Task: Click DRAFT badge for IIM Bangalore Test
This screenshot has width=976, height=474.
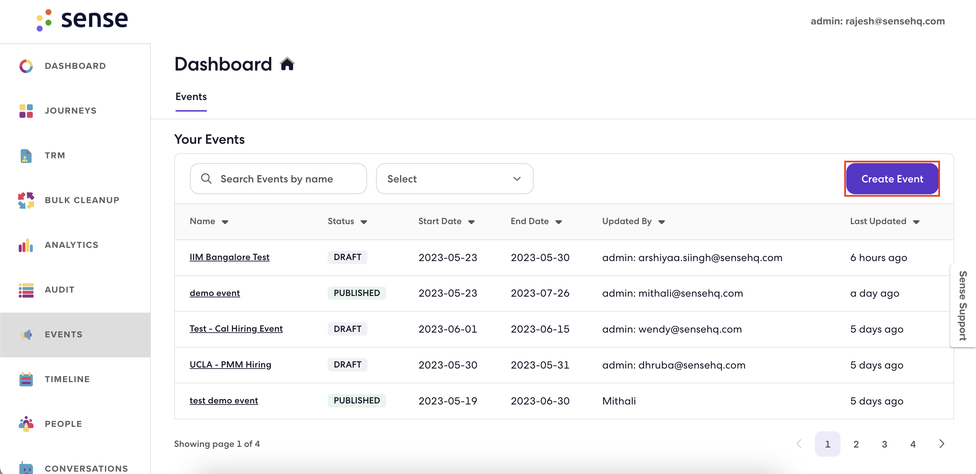Action: pyautogui.click(x=347, y=257)
